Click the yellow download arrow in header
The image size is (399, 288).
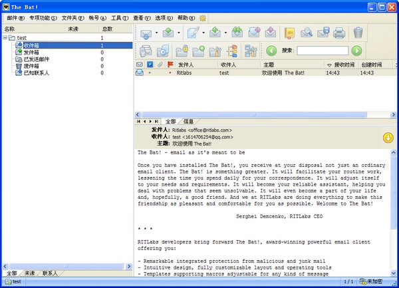click(388, 138)
